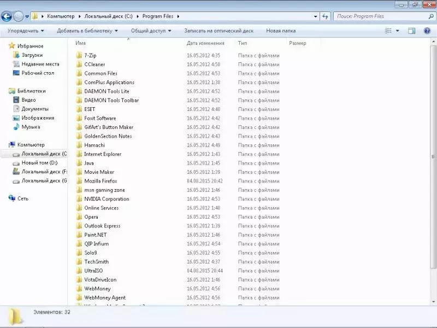The image size is (437, 328).
Task: Click Записать на оптический диск
Action: coord(219,31)
